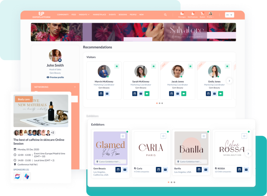The height and width of the screenshot is (196, 267).
Task: Toggle favorite star on Sarah McKinney
Action: (154, 66)
